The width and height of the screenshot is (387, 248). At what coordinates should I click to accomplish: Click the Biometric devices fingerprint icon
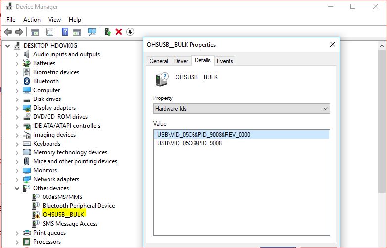[27, 72]
